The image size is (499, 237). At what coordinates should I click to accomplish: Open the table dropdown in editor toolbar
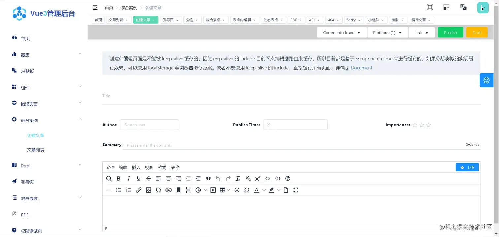point(225,190)
